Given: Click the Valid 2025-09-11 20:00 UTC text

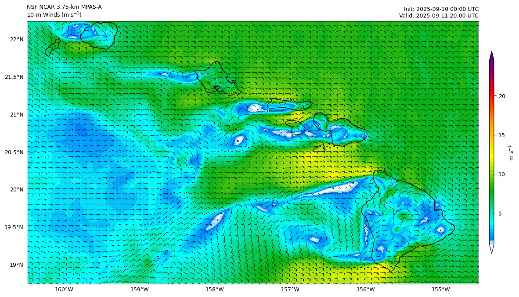Looking at the screenshot, I should 438,15.
